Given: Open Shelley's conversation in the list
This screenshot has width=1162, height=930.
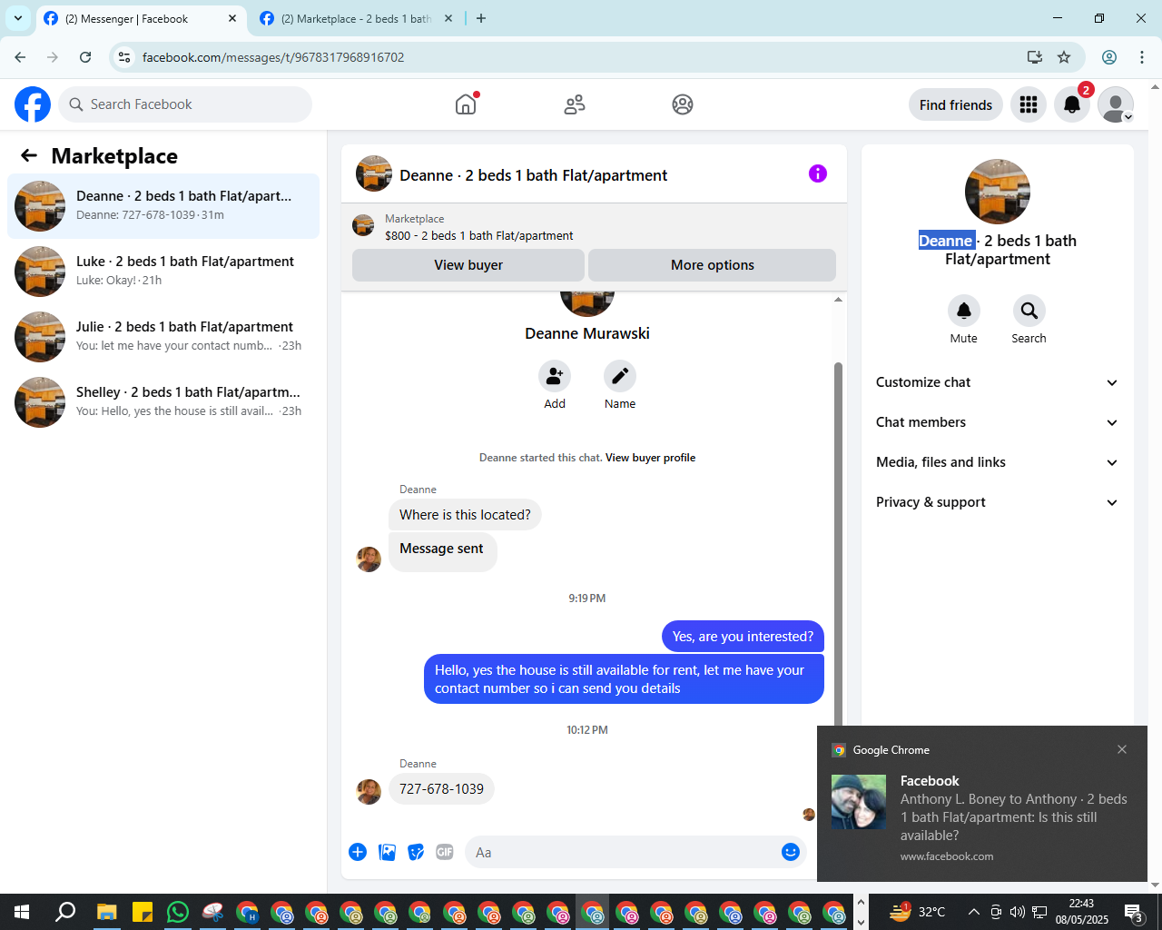Looking at the screenshot, I should tap(163, 402).
